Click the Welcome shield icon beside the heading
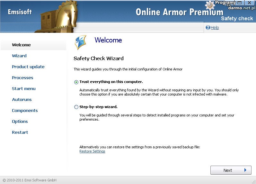The height and width of the screenshot is (184, 256). [x=80, y=42]
